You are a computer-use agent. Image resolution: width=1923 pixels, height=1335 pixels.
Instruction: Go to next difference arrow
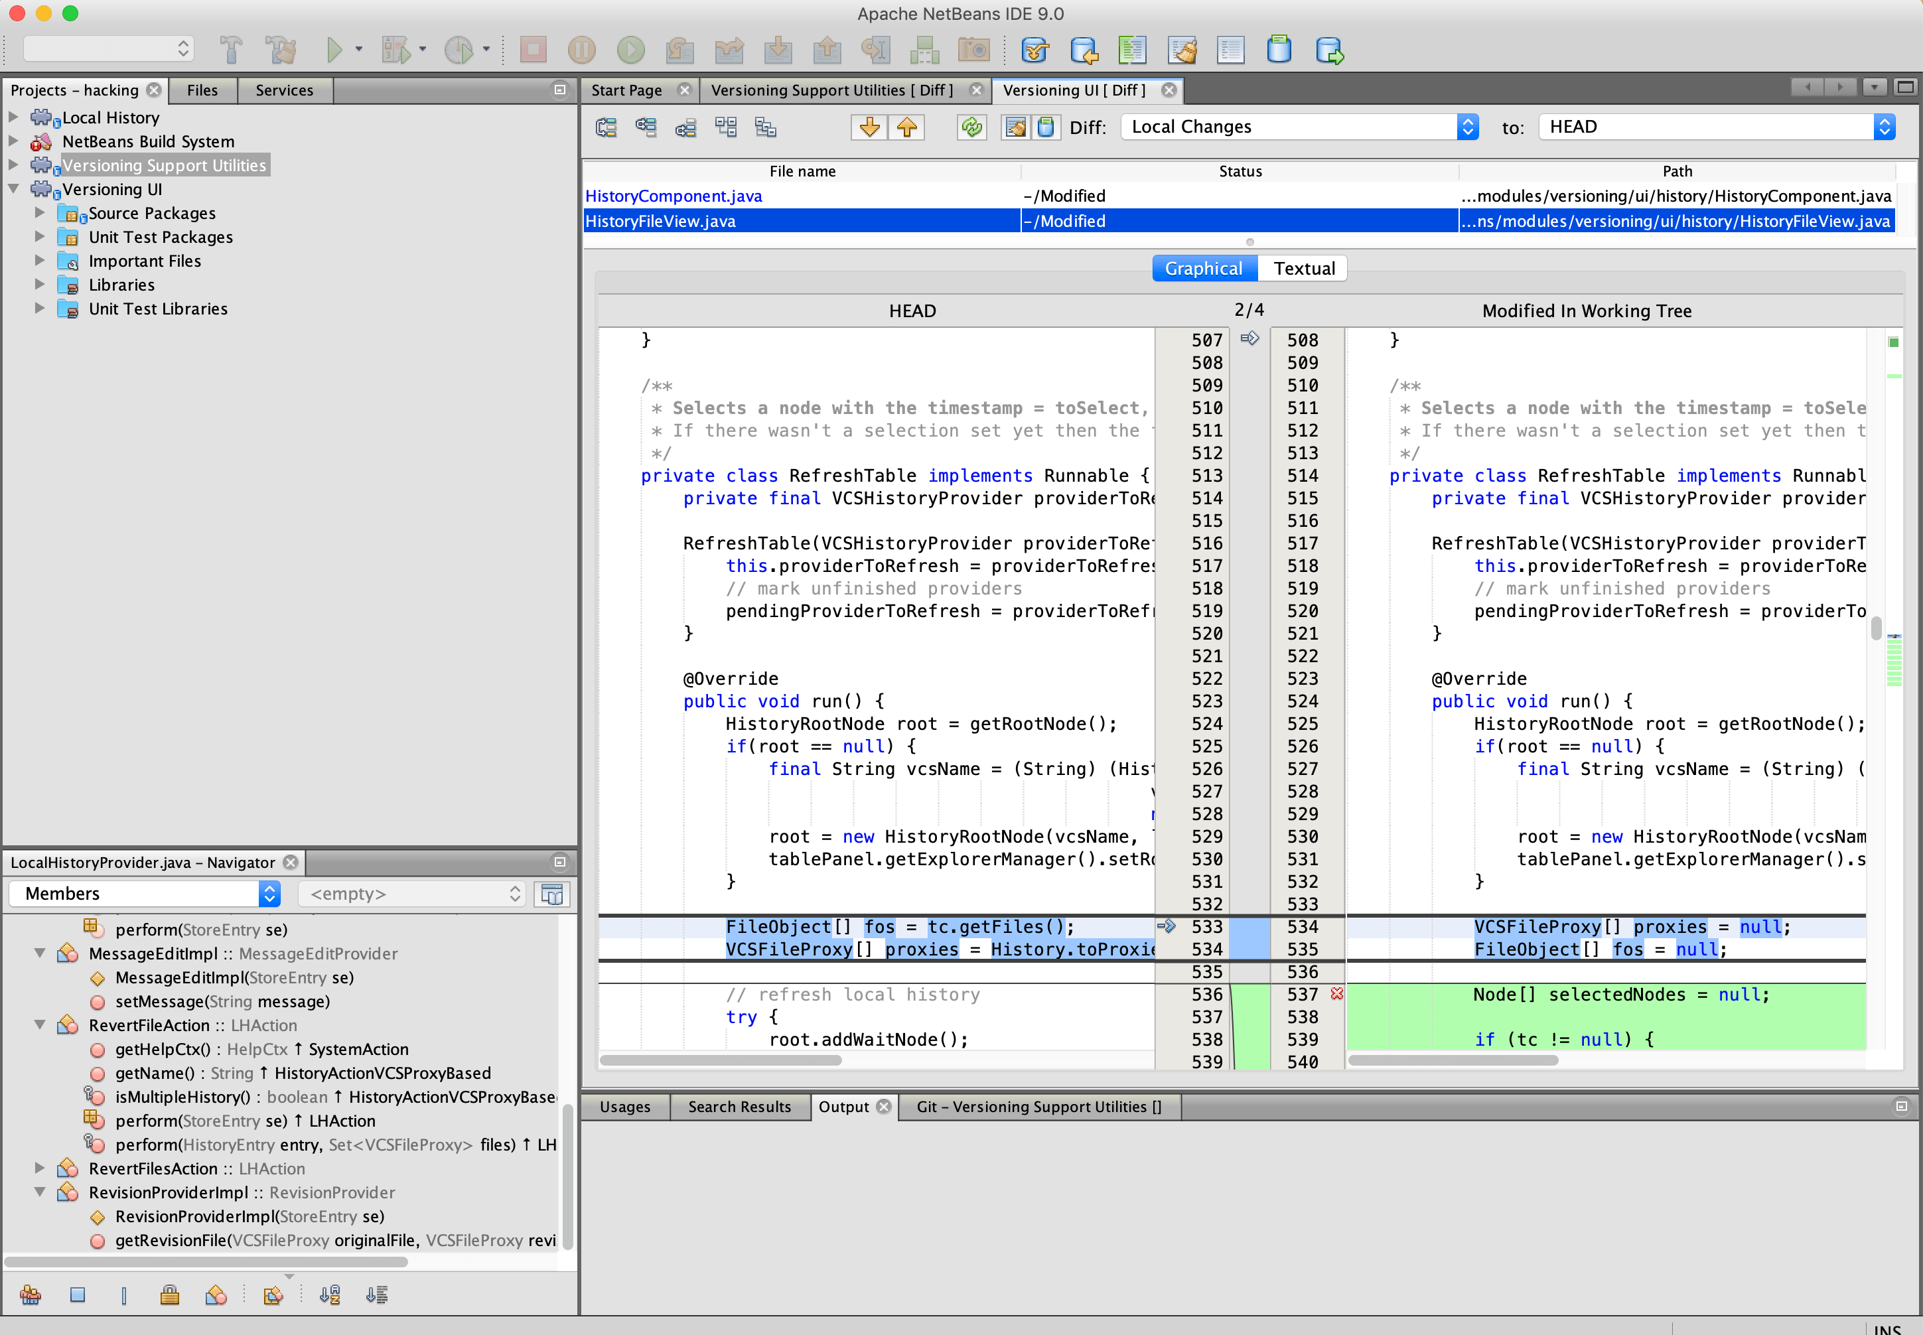coord(869,127)
